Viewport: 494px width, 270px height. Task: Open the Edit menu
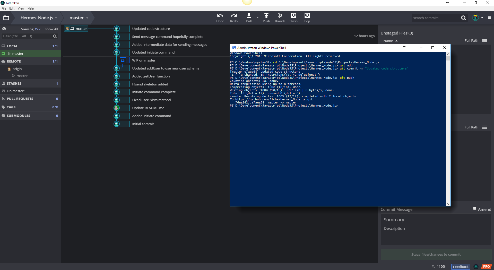[x=12, y=8]
